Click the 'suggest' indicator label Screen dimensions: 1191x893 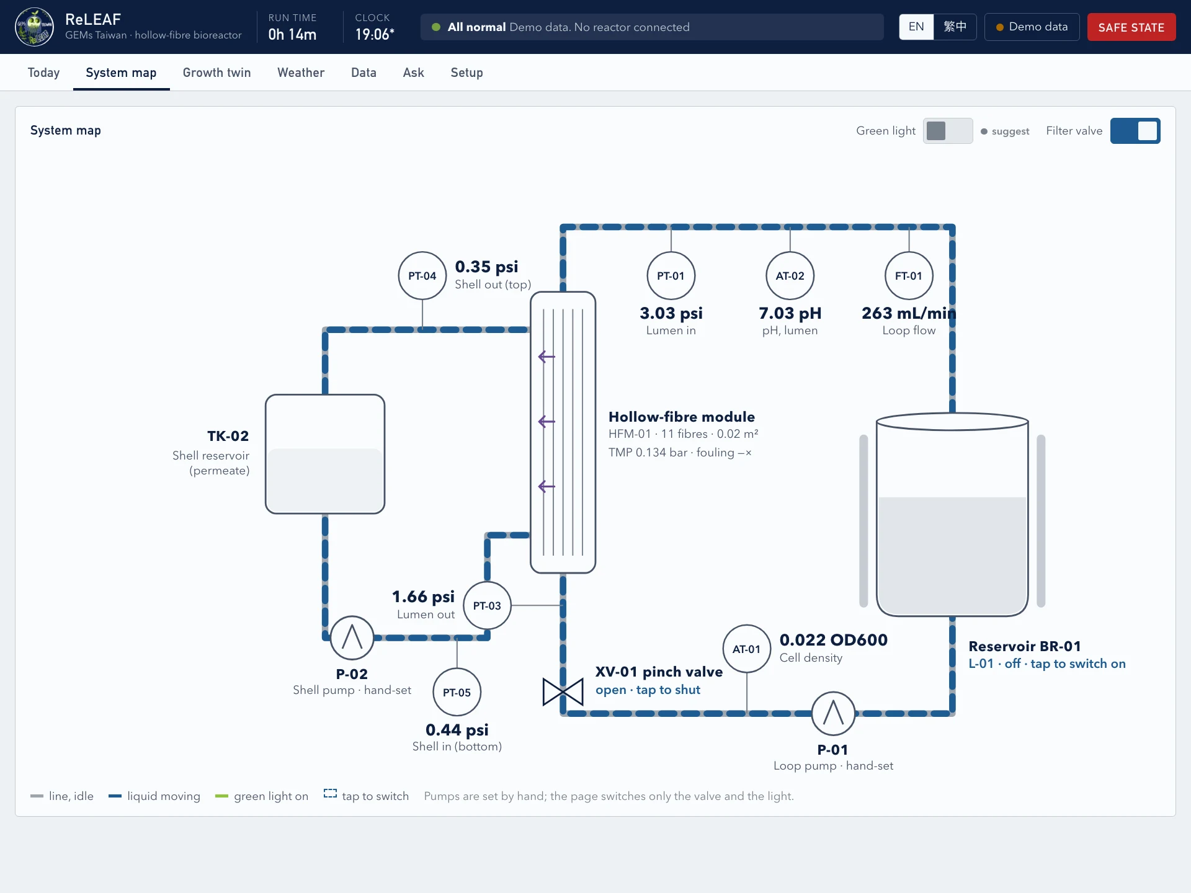[x=1005, y=131]
